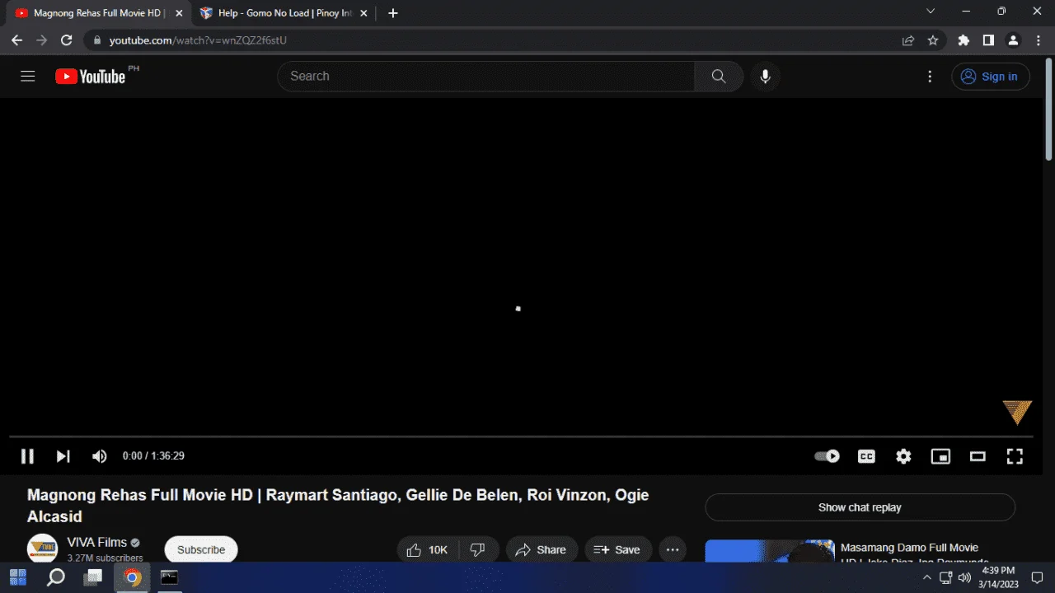Pause the video
Image resolution: width=1055 pixels, height=593 pixels.
[27, 456]
